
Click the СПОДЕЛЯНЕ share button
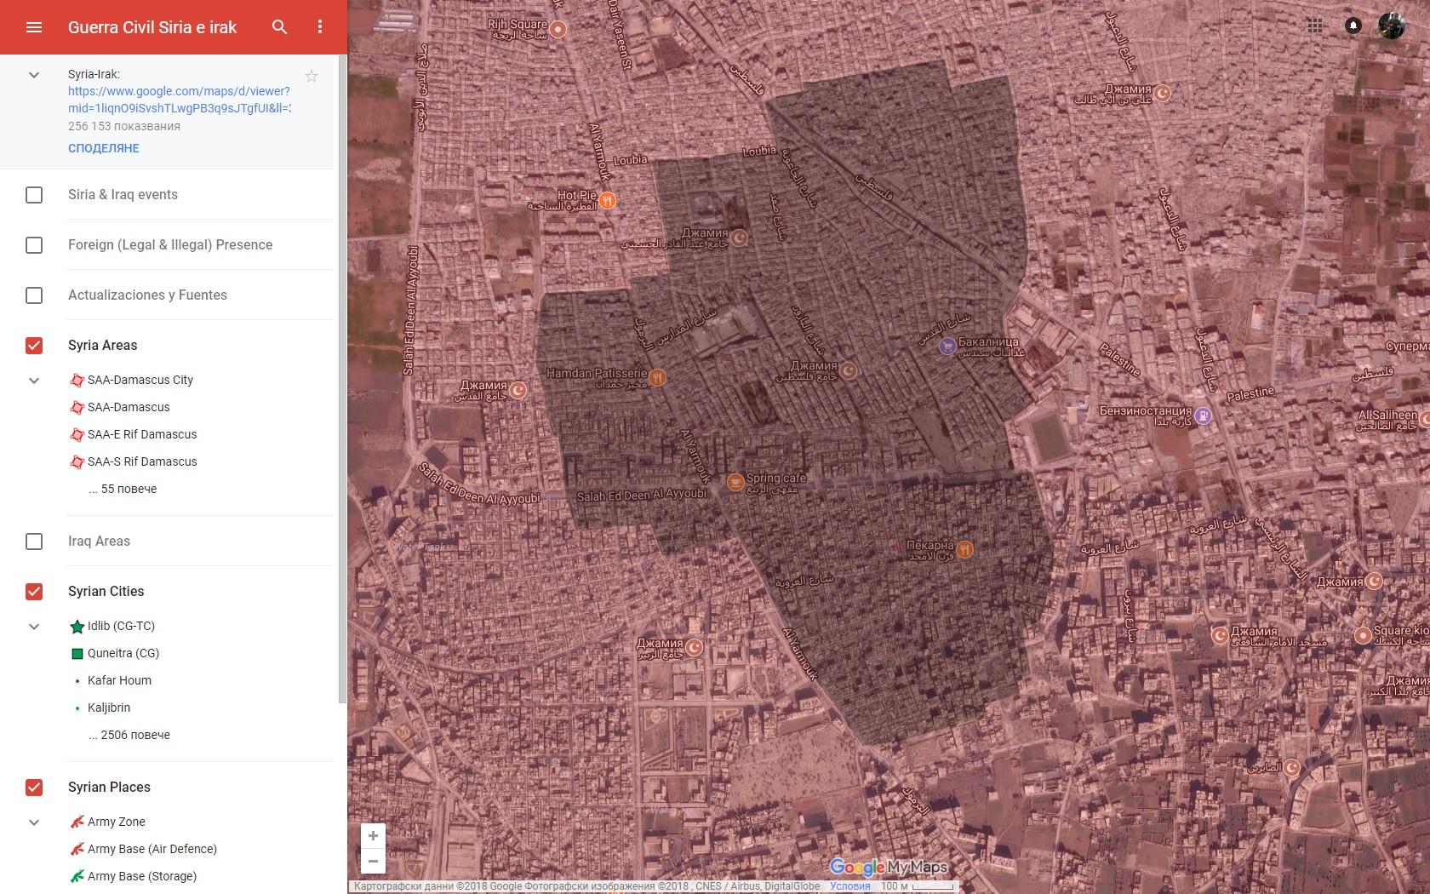(104, 148)
